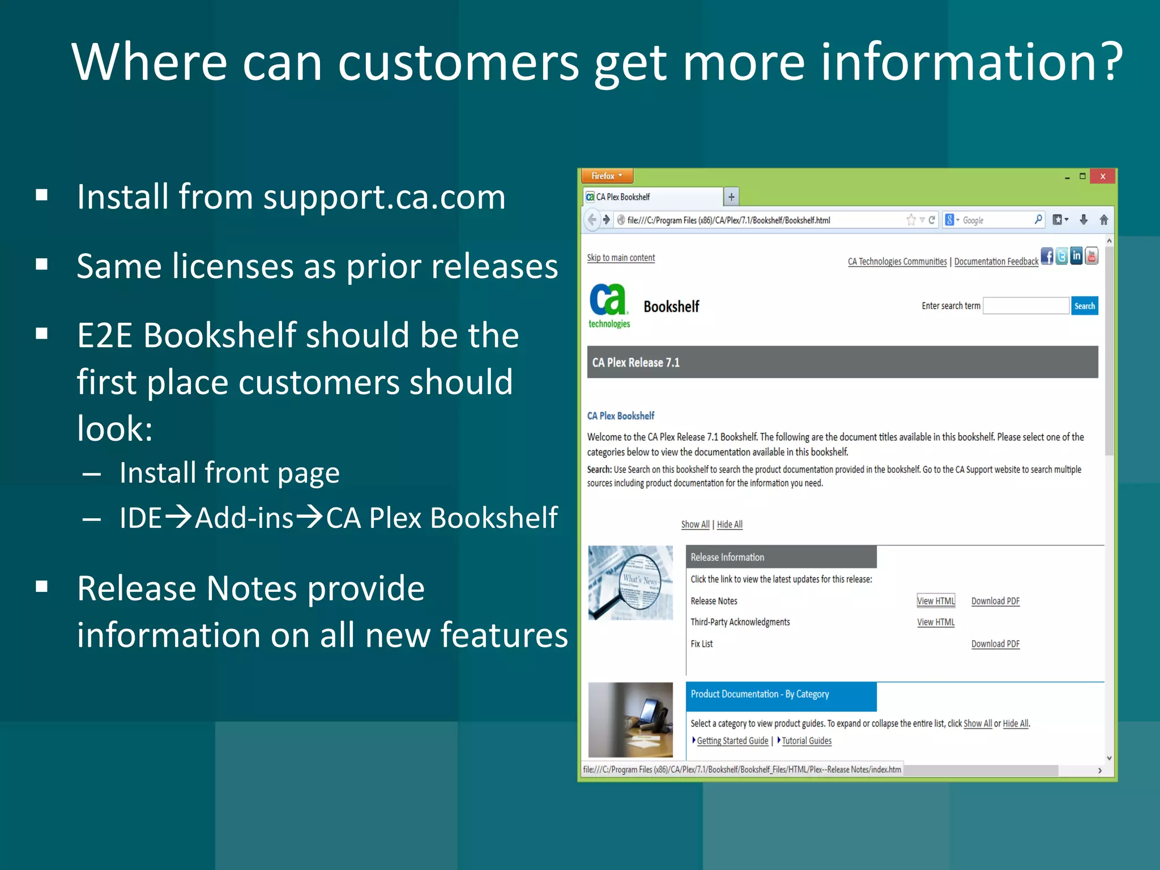
Task: Click the Release Notes row label
Action: click(714, 601)
